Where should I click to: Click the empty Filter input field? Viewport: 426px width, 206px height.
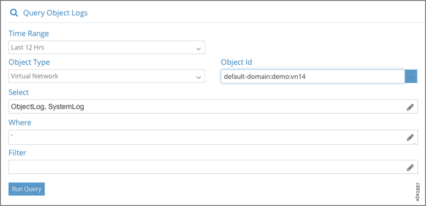(205, 167)
